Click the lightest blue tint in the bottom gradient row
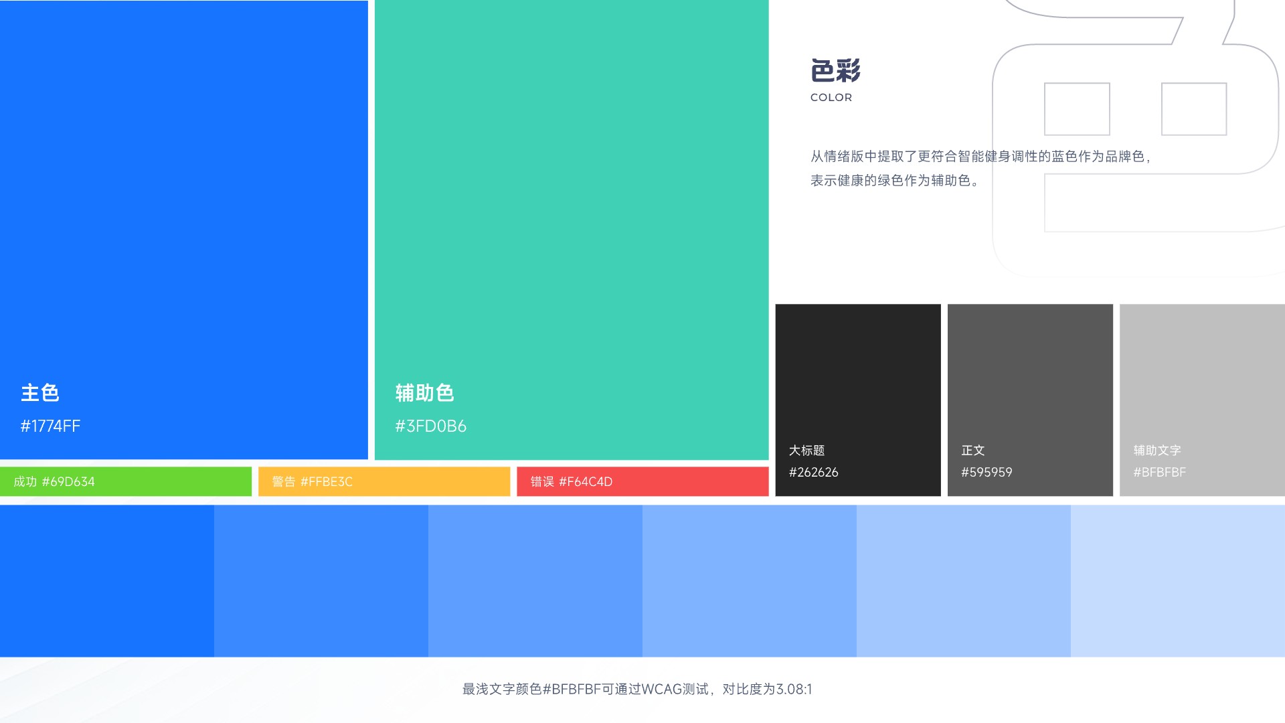Screen dimensions: 1285x723 pyautogui.click(x=1178, y=581)
